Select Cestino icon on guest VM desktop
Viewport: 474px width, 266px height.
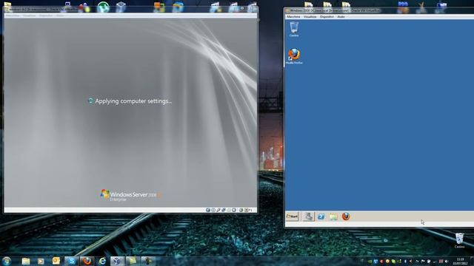pyautogui.click(x=294, y=30)
